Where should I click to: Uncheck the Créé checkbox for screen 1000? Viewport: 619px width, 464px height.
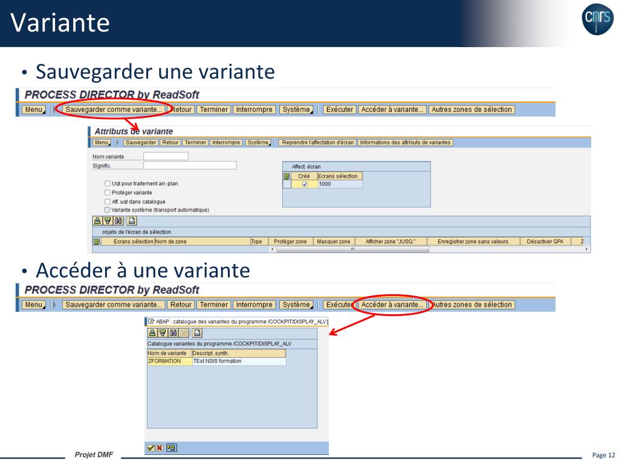pos(305,184)
